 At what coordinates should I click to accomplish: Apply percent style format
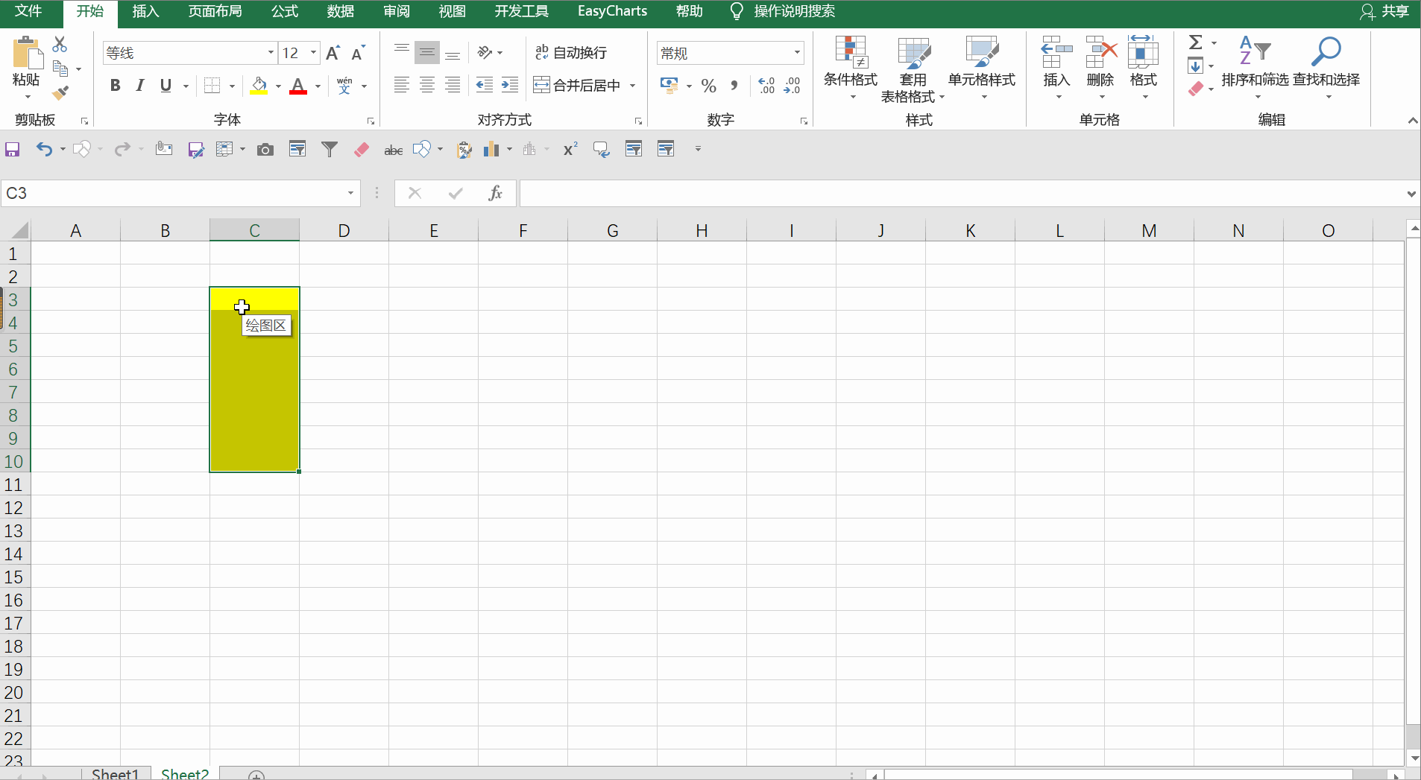[709, 86]
